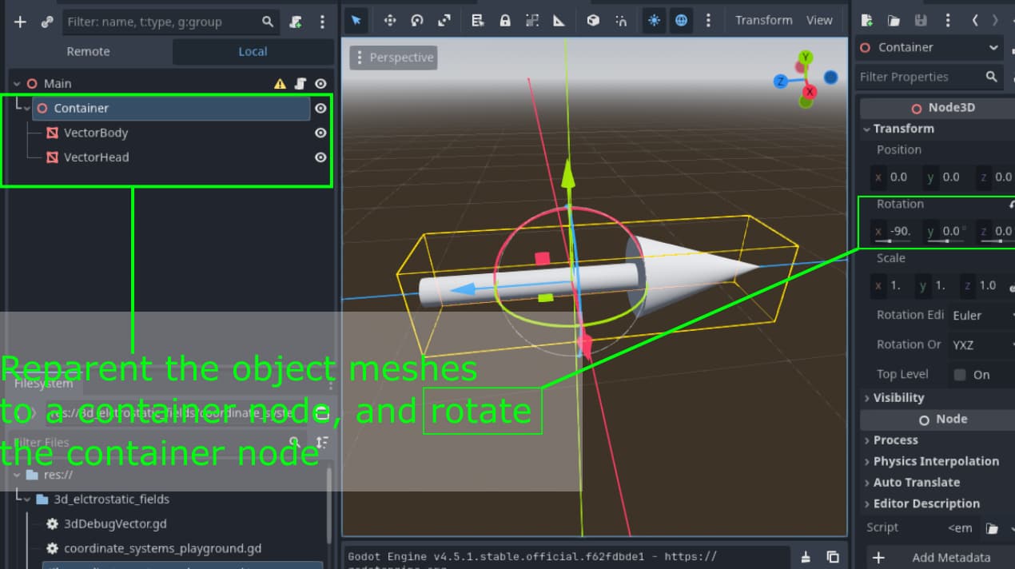Click the ruler measurement tool icon
Image resolution: width=1015 pixels, height=569 pixels.
pos(559,21)
